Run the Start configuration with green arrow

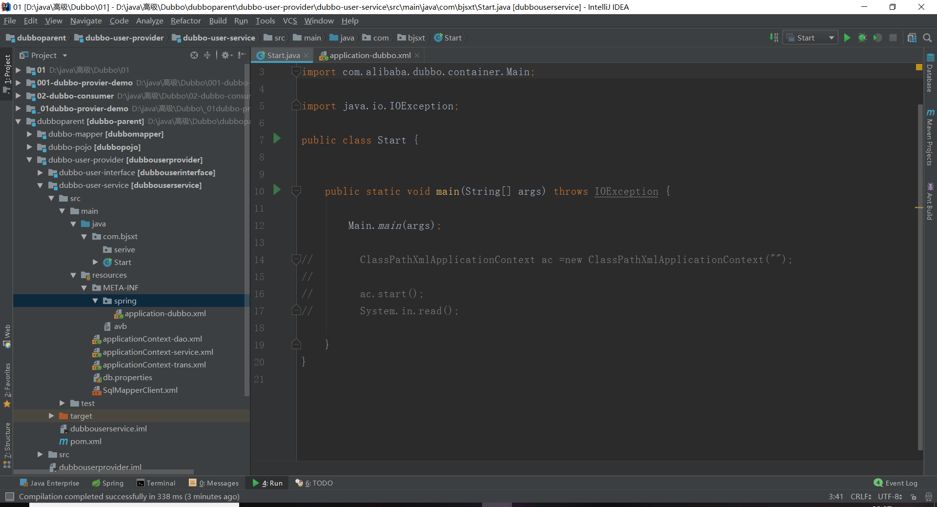pyautogui.click(x=847, y=38)
